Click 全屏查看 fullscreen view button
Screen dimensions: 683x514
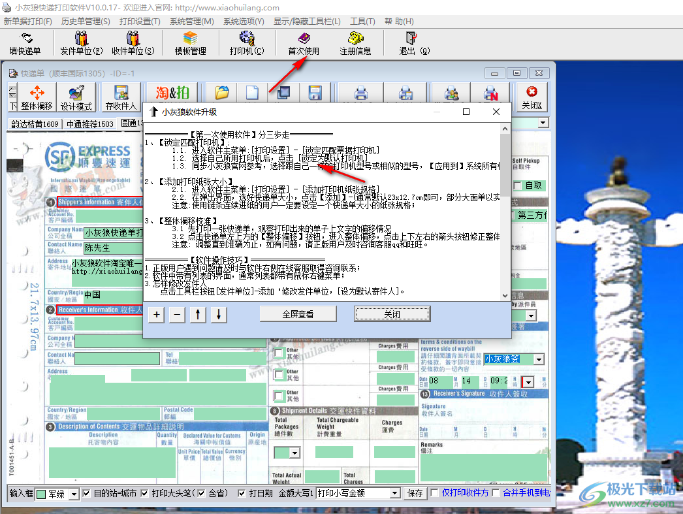coord(298,314)
